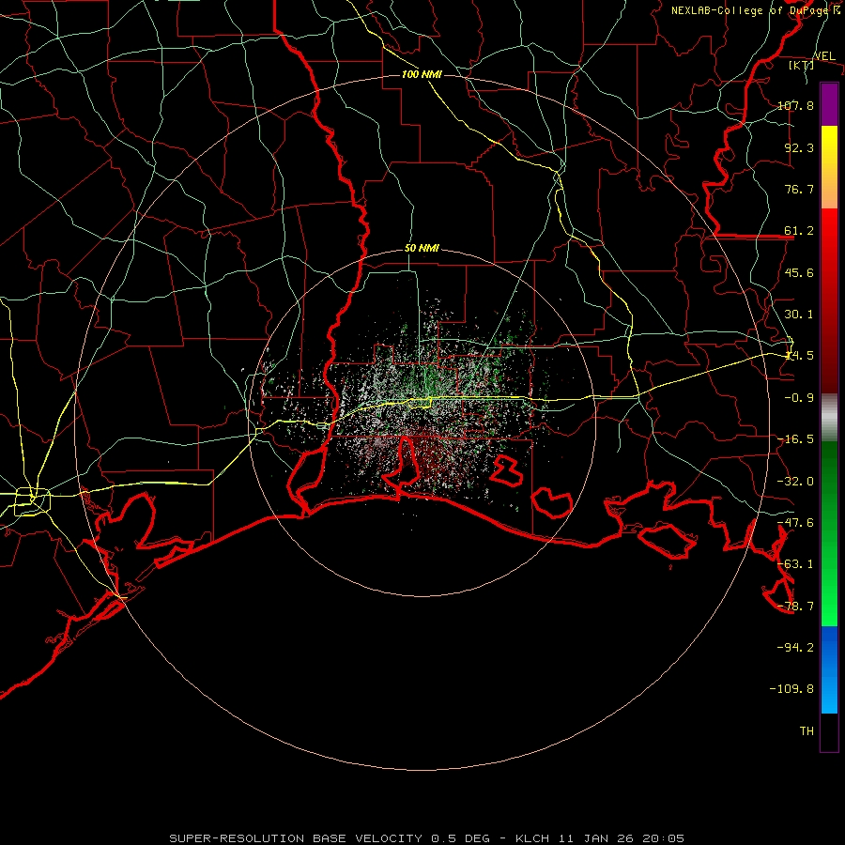Click the purple color bar segment
The height and width of the screenshot is (845, 845).
click(x=829, y=105)
